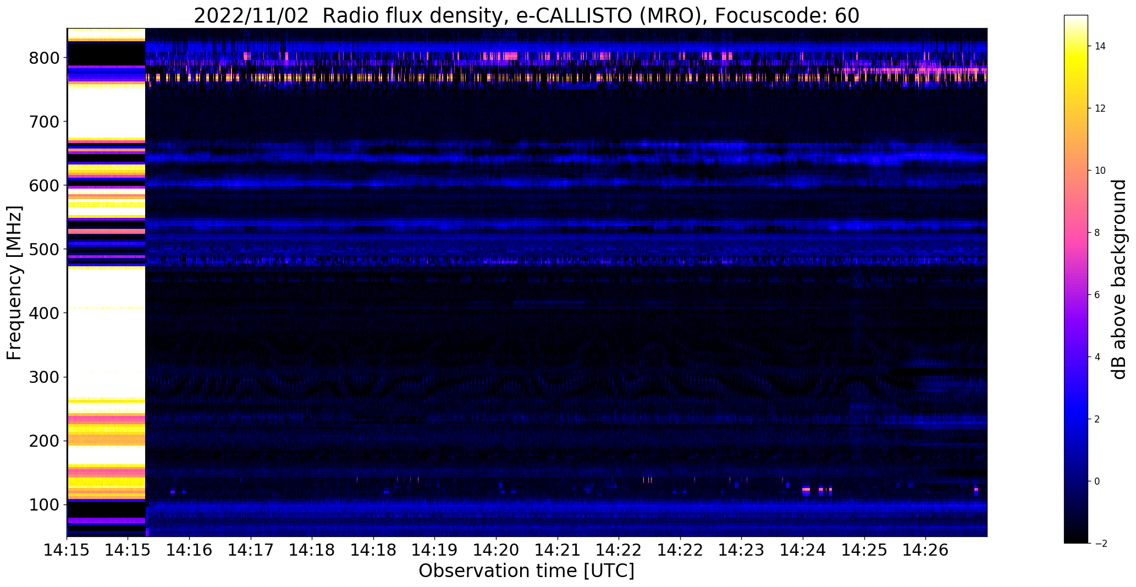1136x587 pixels.
Task: Click the 14:25 time tick label
Action: [x=864, y=550]
